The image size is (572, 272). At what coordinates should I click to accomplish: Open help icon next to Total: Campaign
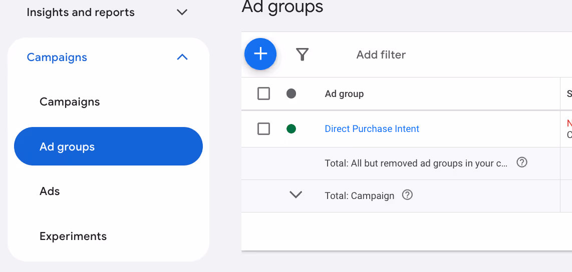[x=407, y=195]
